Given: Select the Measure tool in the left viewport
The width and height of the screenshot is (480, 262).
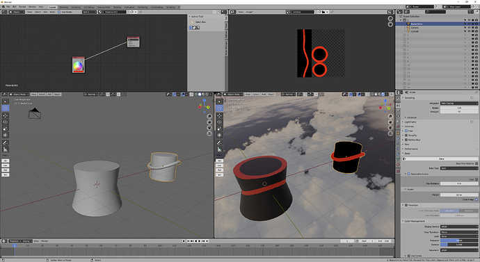Looking at the screenshot, I should pos(5,149).
